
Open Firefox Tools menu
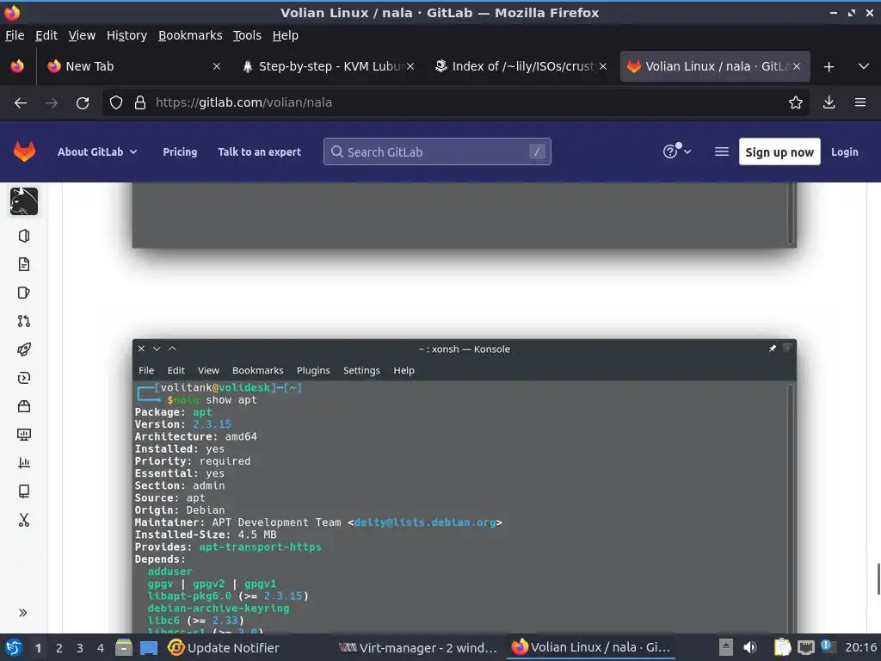(247, 35)
